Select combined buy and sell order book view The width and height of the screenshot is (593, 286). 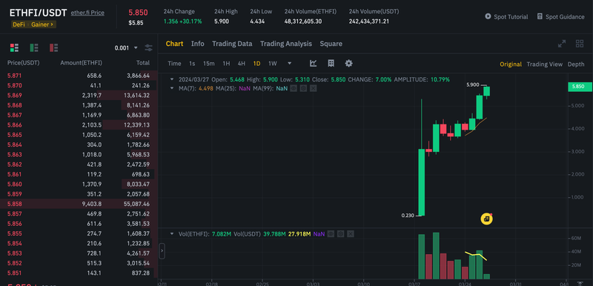pyautogui.click(x=14, y=47)
